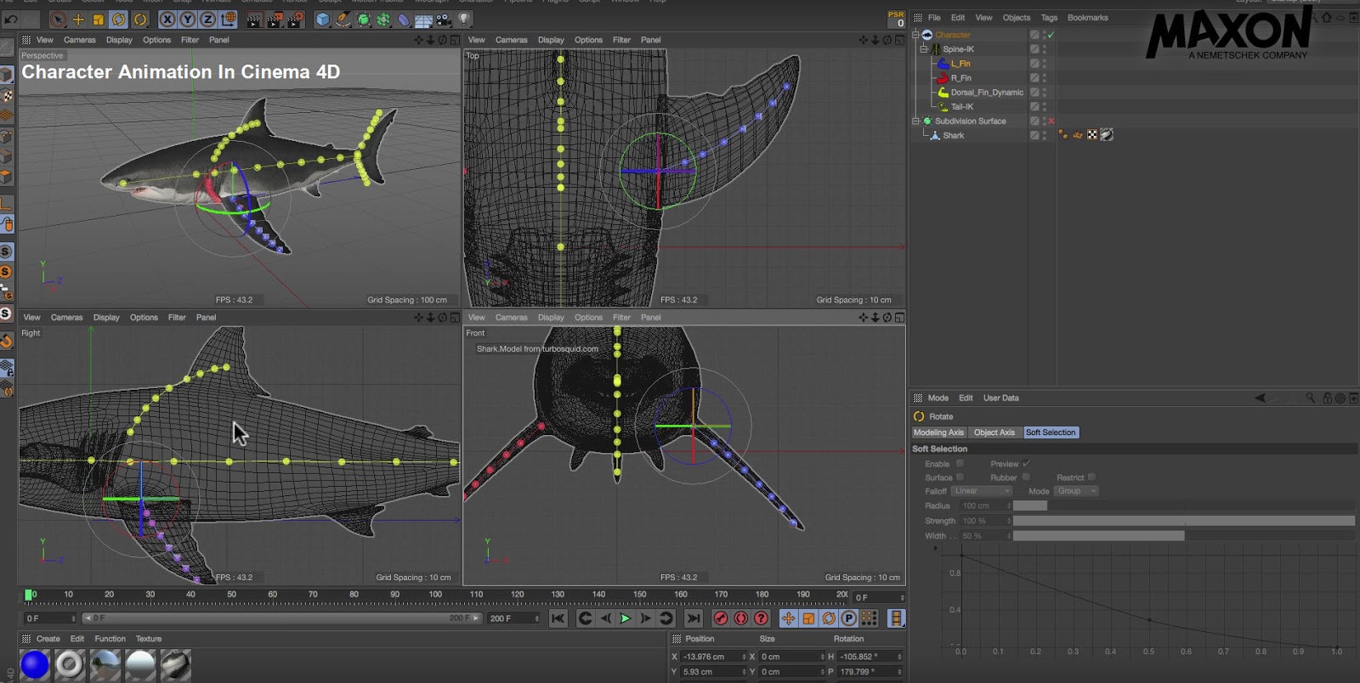The width and height of the screenshot is (1360, 683).
Task: Add a Light bulb object
Action: pos(464,19)
